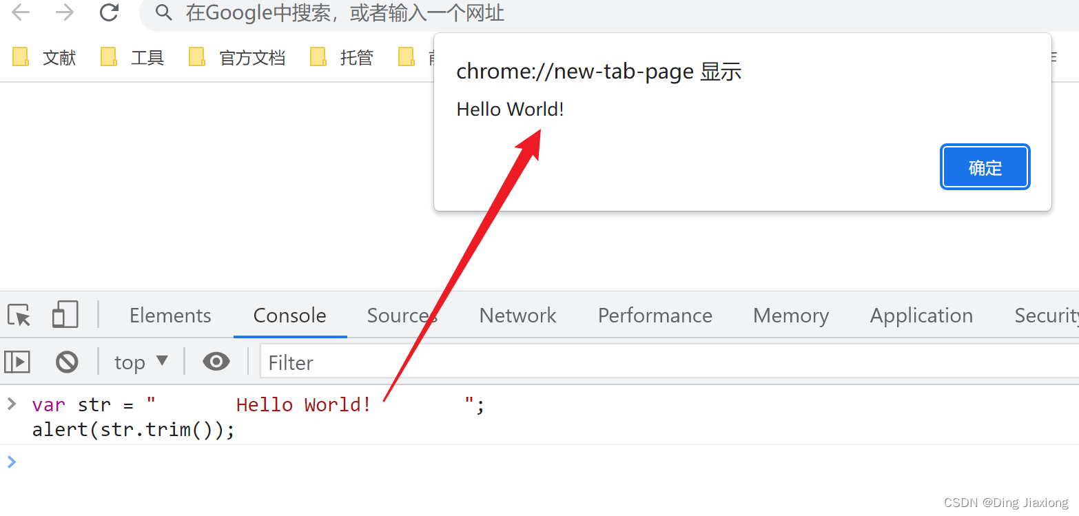Switch to the Network tab
Image resolution: width=1079 pixels, height=516 pixels.
click(518, 315)
